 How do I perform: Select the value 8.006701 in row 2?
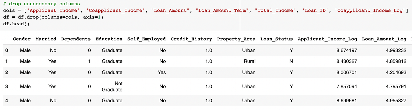[346, 72]
